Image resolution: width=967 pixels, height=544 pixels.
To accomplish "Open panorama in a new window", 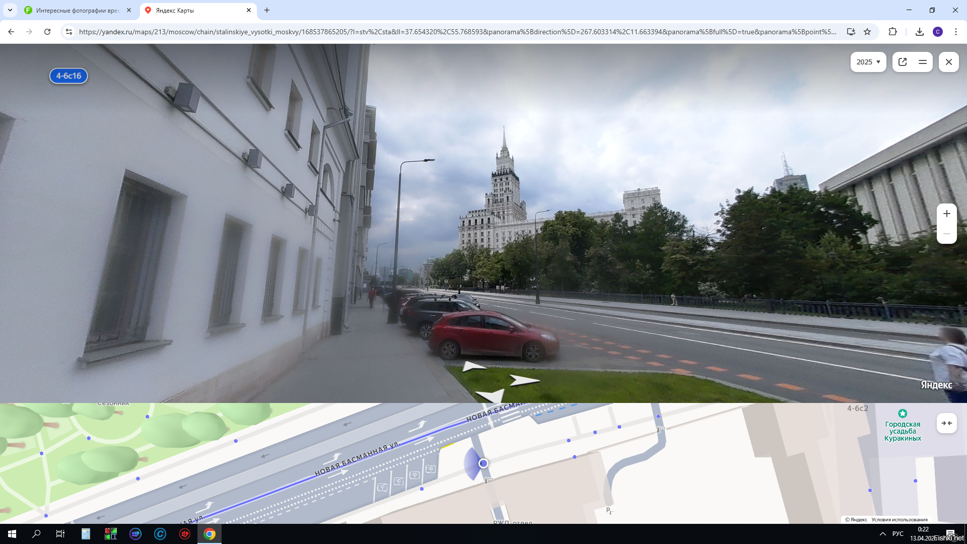I will coord(903,62).
